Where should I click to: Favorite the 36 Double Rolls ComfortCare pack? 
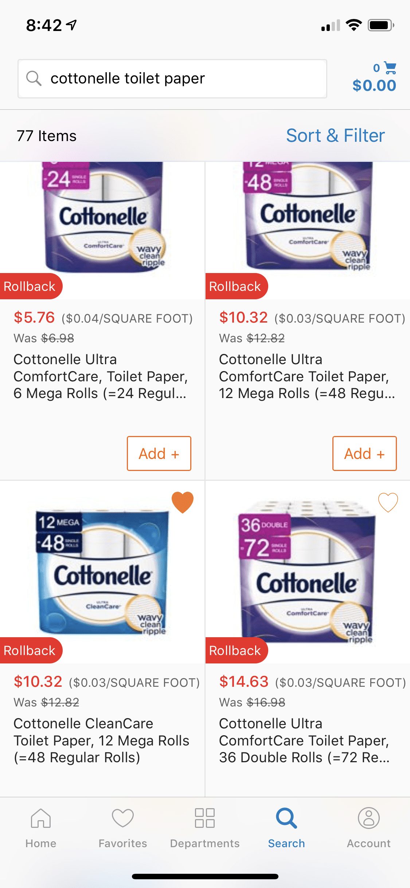(x=388, y=502)
